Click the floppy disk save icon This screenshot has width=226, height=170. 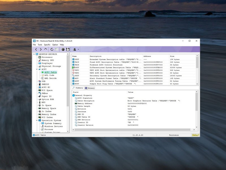click(x=68, y=49)
